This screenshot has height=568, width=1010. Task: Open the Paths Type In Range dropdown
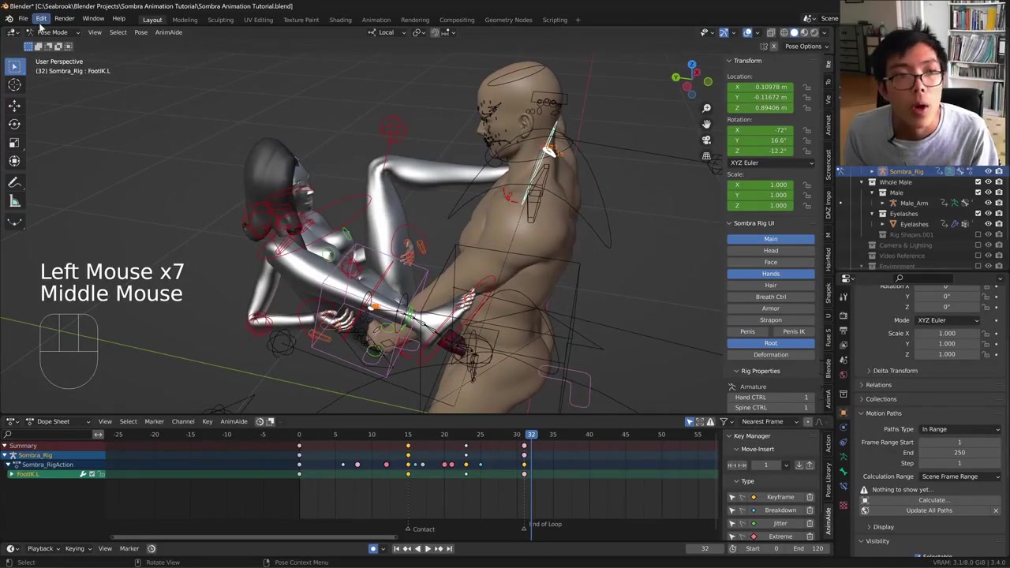click(x=959, y=429)
